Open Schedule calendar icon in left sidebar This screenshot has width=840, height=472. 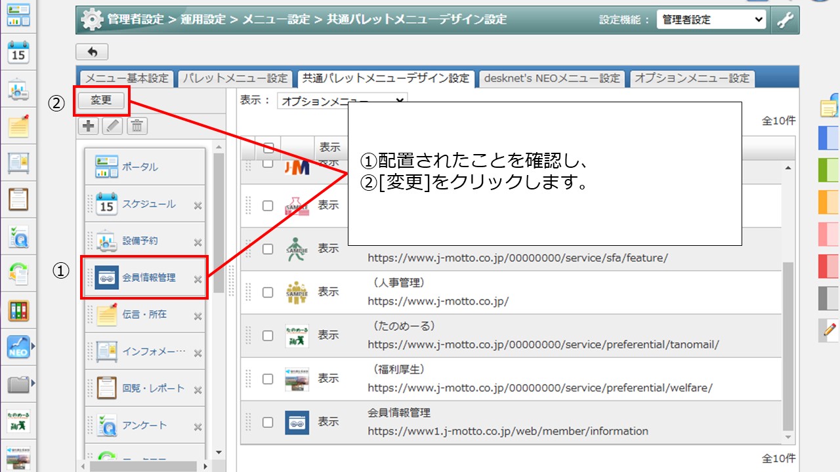[18, 52]
